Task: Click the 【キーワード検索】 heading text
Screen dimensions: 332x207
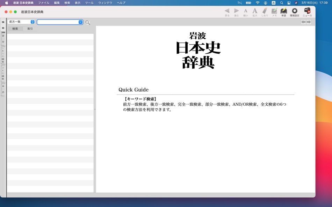Action: [140, 99]
